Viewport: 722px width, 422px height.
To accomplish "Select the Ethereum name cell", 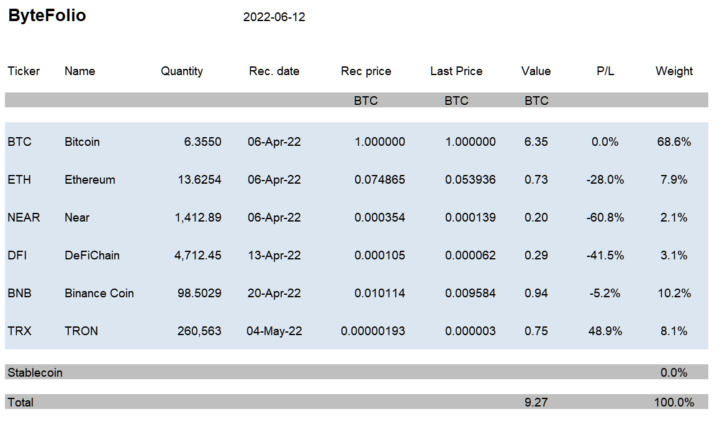I will [90, 179].
